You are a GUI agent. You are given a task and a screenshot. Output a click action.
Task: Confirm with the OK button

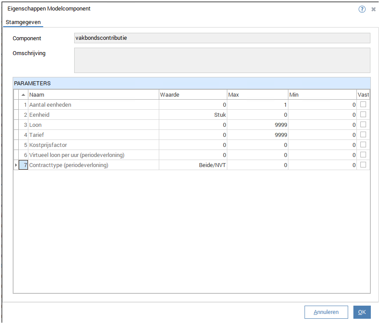click(x=362, y=312)
